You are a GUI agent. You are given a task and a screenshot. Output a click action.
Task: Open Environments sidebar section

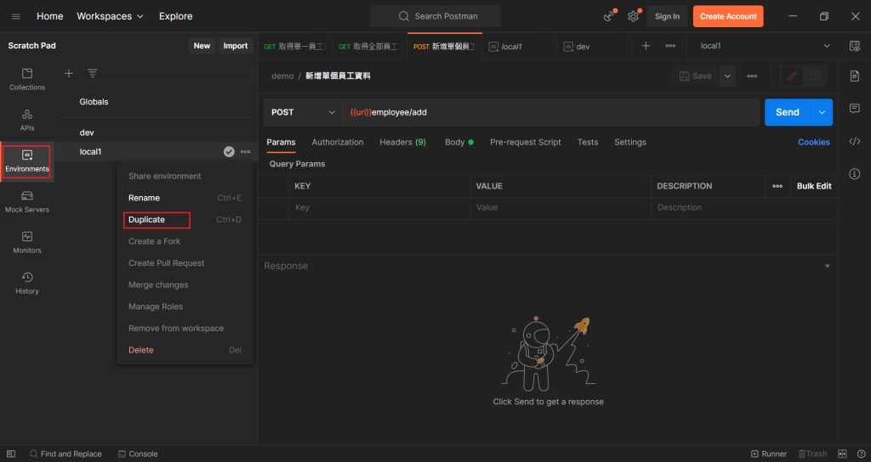coord(27,161)
